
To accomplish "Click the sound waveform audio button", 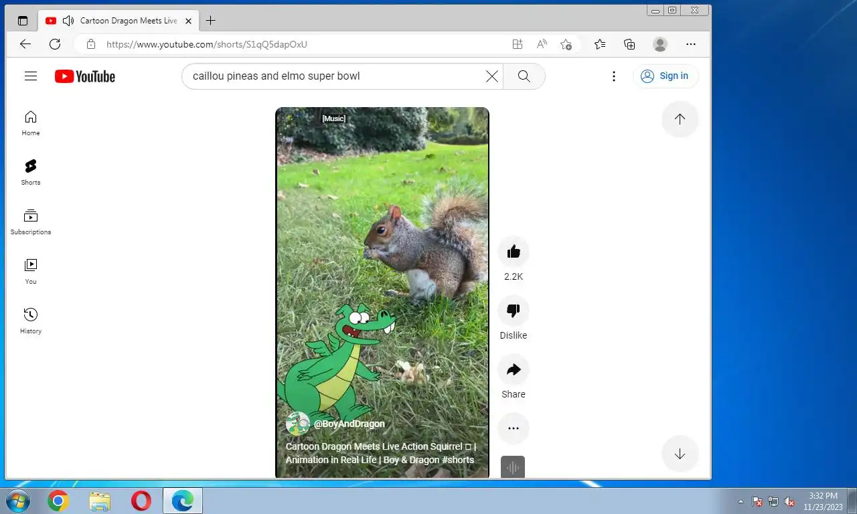I will click(x=513, y=467).
